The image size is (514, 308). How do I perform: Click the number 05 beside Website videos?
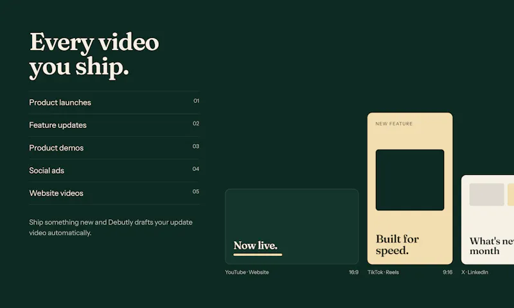pos(196,191)
